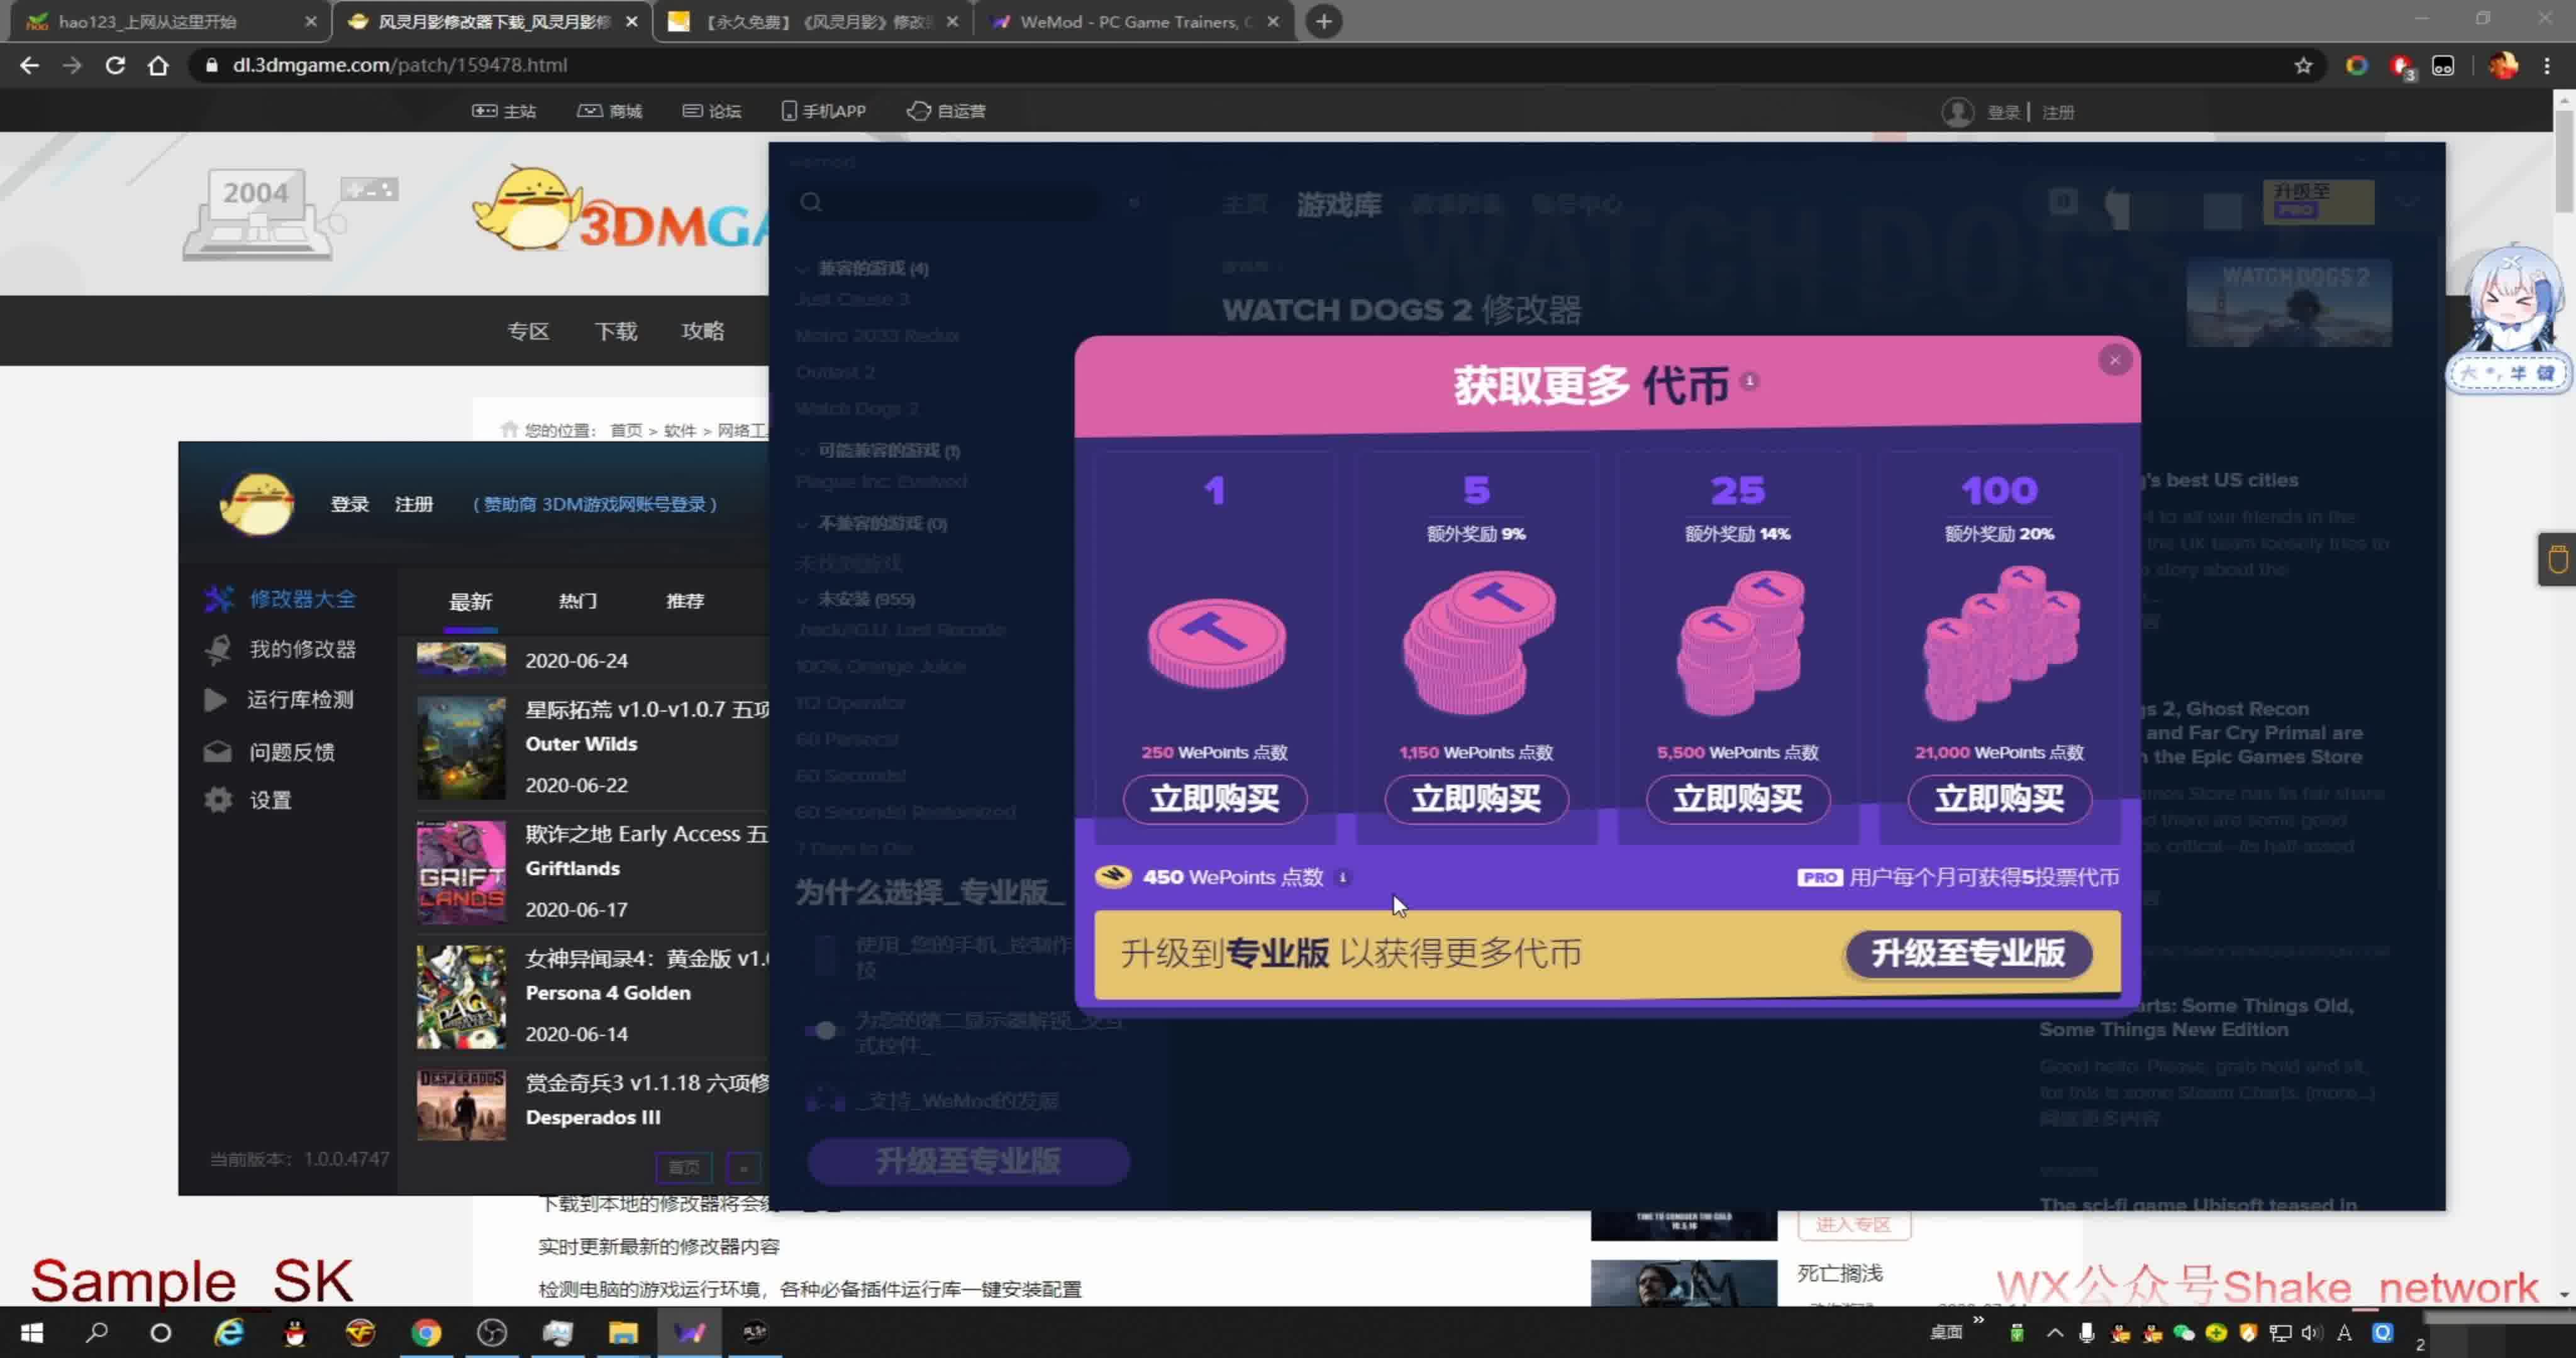Image resolution: width=2576 pixels, height=1358 pixels.
Task: Click 下载 in 3DM site navigation
Action: tap(615, 331)
